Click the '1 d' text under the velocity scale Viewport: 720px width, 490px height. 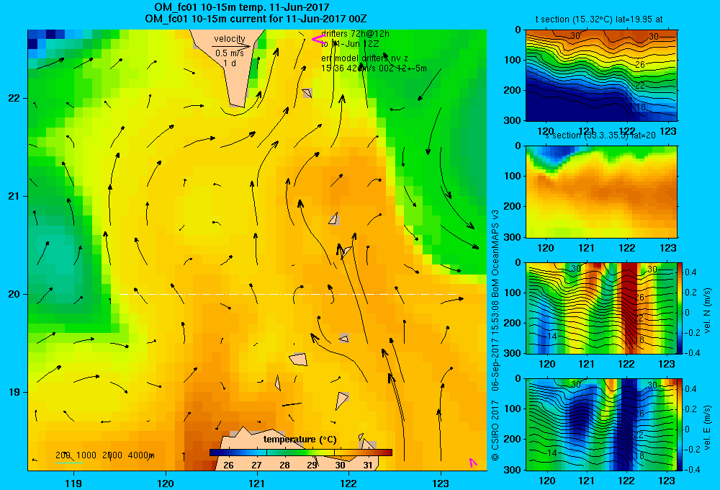pyautogui.click(x=230, y=63)
